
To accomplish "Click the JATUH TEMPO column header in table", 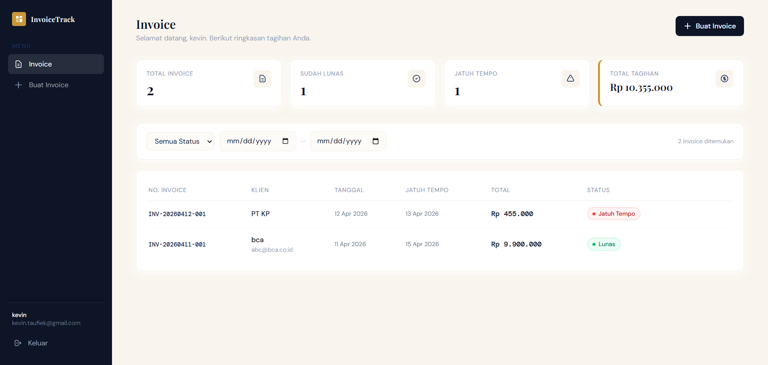I will [427, 190].
